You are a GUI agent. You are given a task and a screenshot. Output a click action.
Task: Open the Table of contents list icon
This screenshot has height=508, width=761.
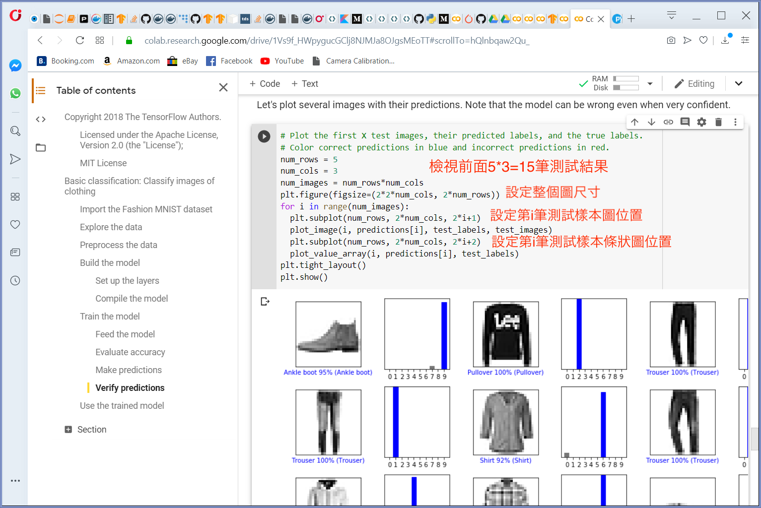[41, 90]
